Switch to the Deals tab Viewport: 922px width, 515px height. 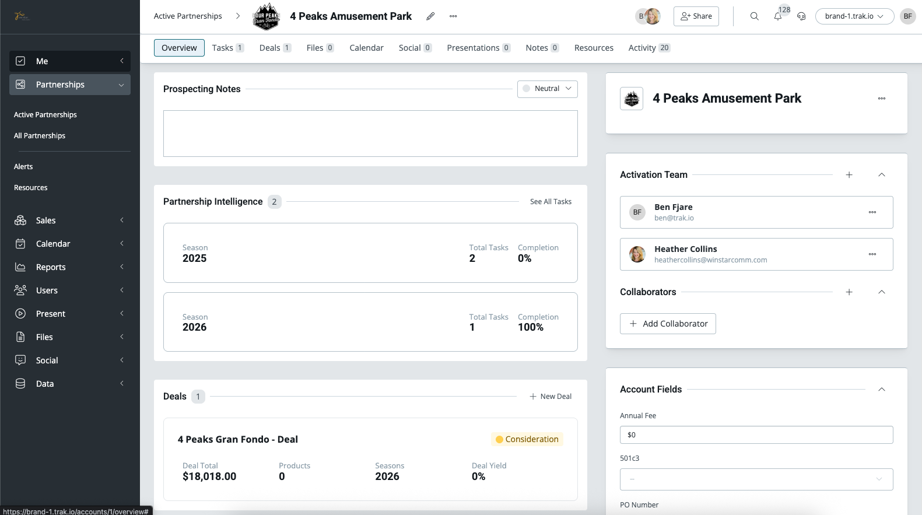pyautogui.click(x=275, y=48)
